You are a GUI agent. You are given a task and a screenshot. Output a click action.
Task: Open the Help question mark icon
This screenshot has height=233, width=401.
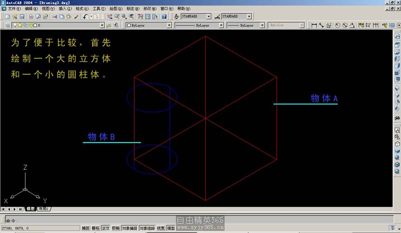pos(164,16)
